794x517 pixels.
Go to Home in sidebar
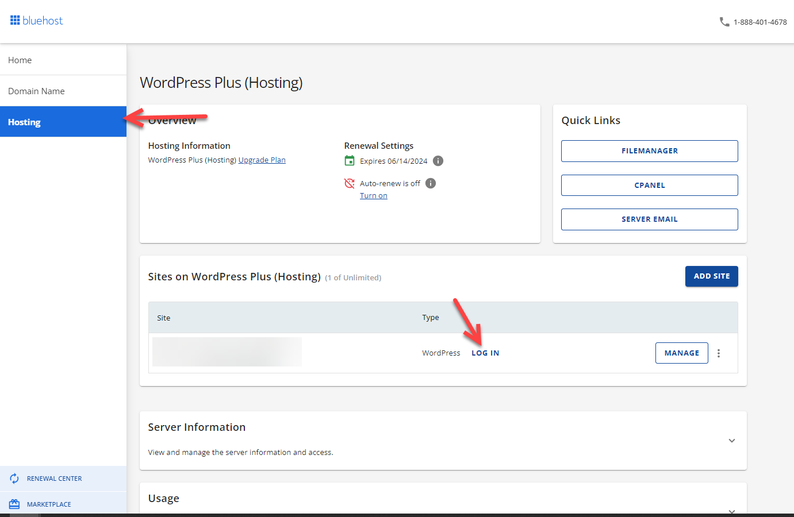click(x=63, y=60)
